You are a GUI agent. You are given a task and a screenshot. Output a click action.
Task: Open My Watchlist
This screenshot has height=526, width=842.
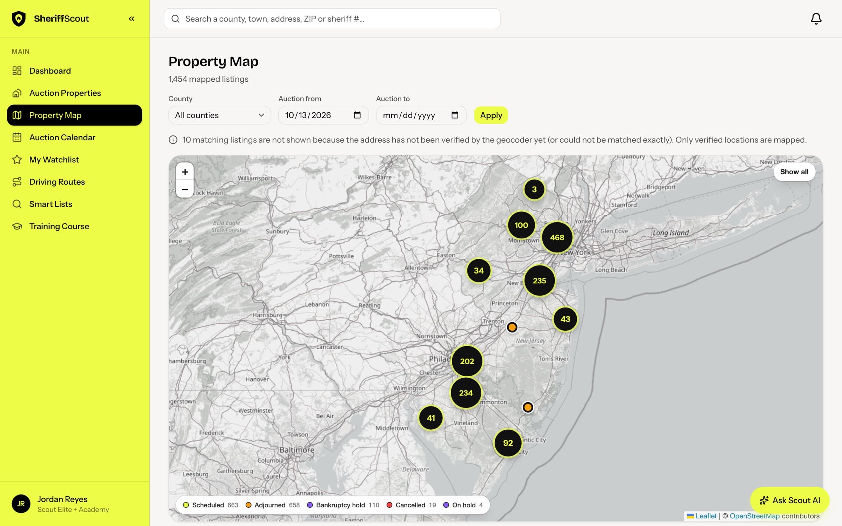click(x=74, y=160)
